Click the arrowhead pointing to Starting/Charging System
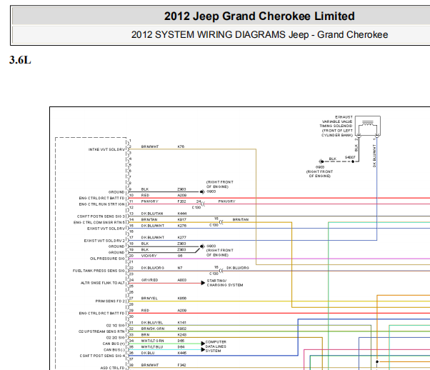 [x=203, y=283]
